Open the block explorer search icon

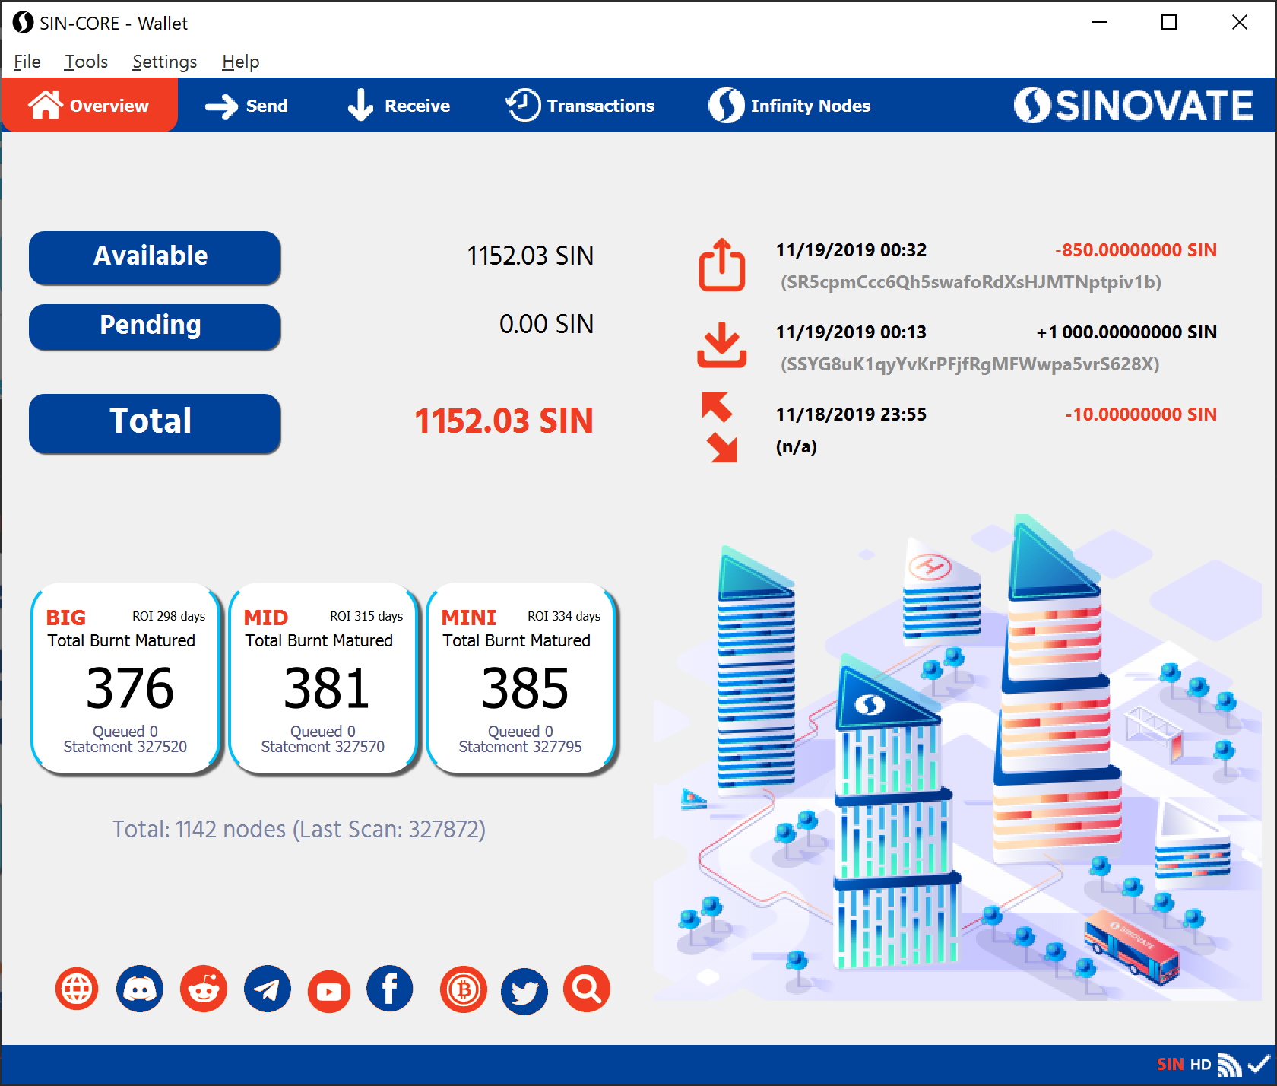587,989
